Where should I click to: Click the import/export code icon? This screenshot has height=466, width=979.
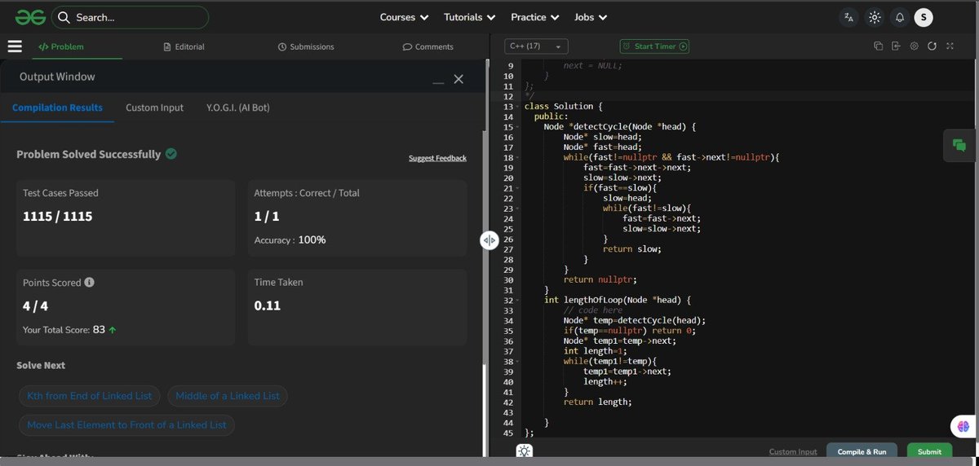point(896,46)
